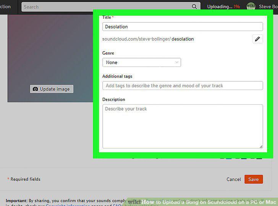Viewport: 278px width, 206px height.
Task: Click the Uploading... 1% status
Action: 223,7
